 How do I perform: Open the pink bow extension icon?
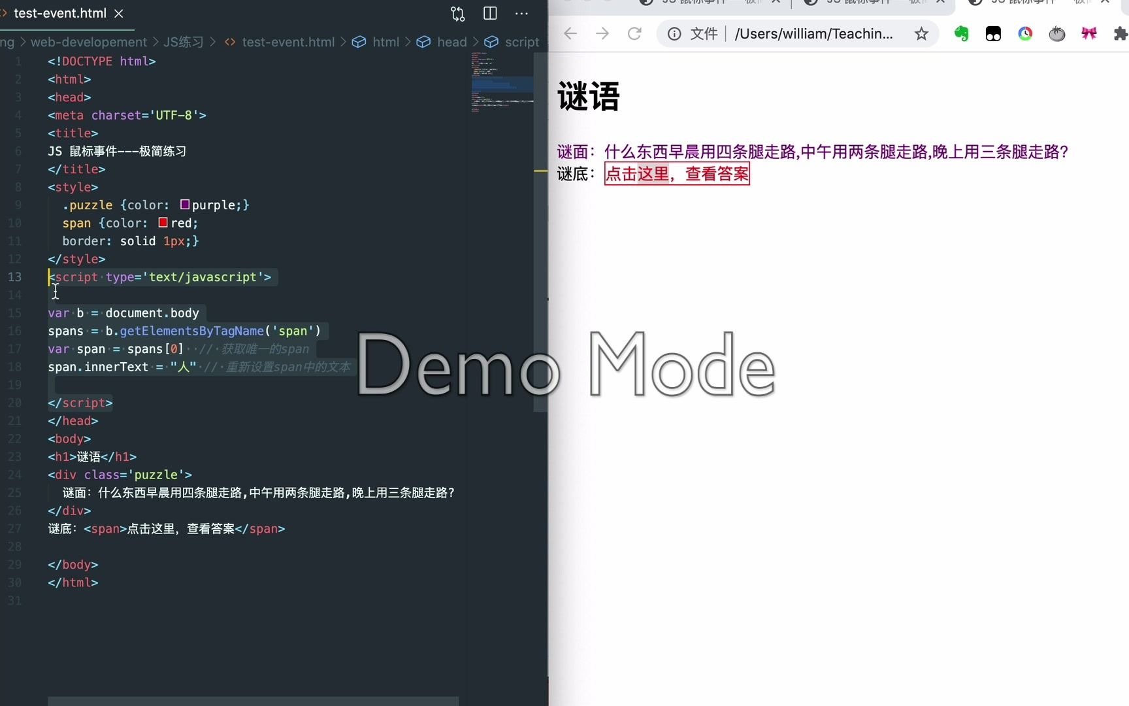click(x=1089, y=33)
